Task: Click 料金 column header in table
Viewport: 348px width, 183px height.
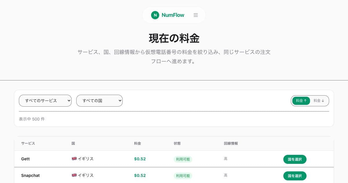Action: pyautogui.click(x=138, y=143)
